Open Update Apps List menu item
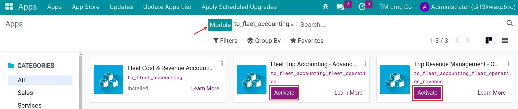Viewport: 518px width, 109px height. 167,7
